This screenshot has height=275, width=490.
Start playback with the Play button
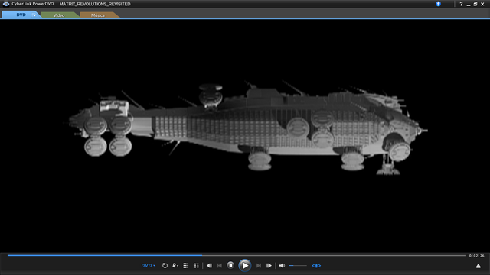pyautogui.click(x=245, y=265)
